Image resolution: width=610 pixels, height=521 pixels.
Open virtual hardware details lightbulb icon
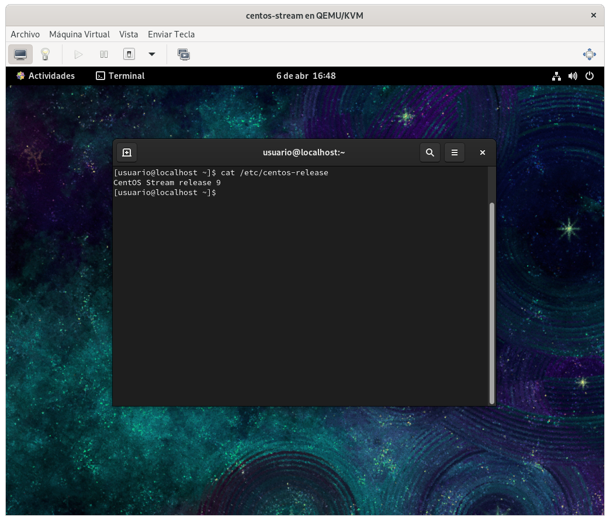tap(45, 54)
